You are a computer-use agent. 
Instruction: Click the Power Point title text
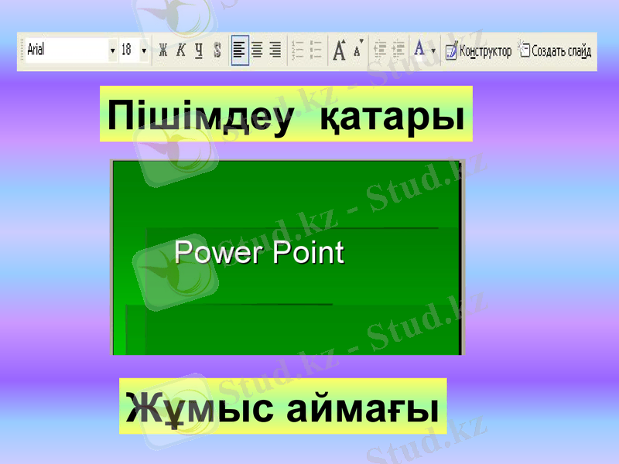click(x=261, y=252)
